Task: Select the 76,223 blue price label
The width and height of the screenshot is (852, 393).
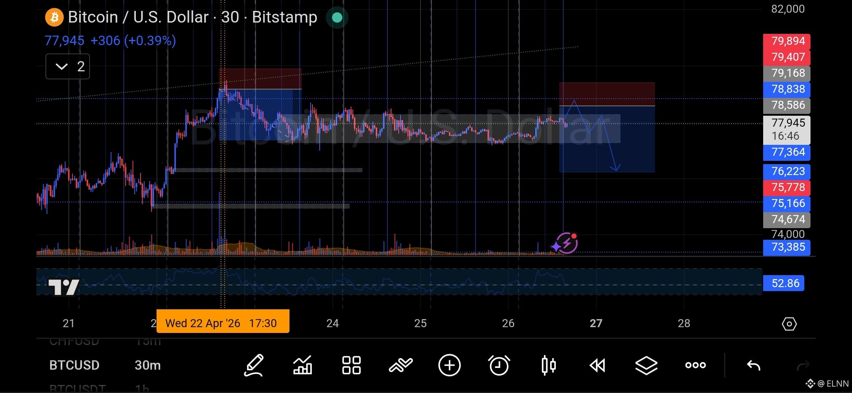Action: 787,171
